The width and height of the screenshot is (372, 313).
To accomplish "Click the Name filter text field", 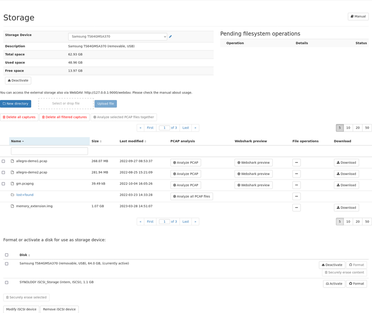I will click(x=49, y=151).
